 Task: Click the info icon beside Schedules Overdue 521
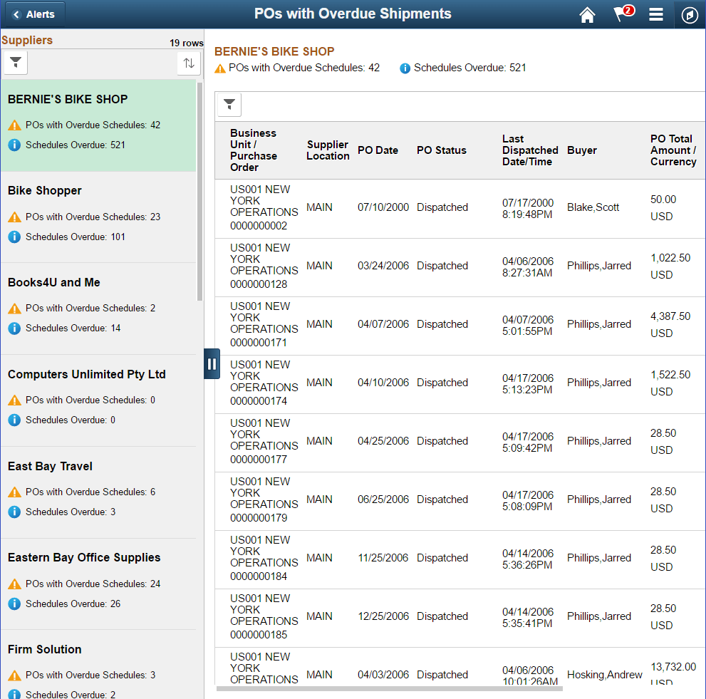coord(405,68)
